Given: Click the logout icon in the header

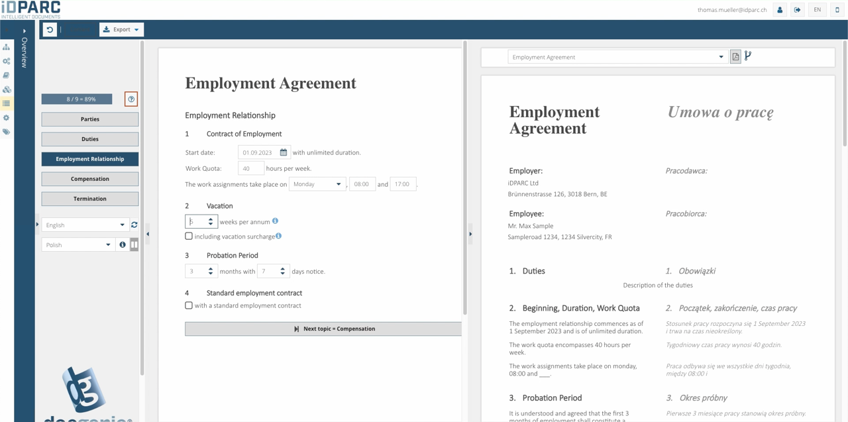Looking at the screenshot, I should 798,10.
